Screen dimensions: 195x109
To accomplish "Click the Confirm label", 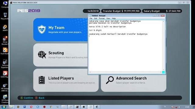I will pos(29,98).
